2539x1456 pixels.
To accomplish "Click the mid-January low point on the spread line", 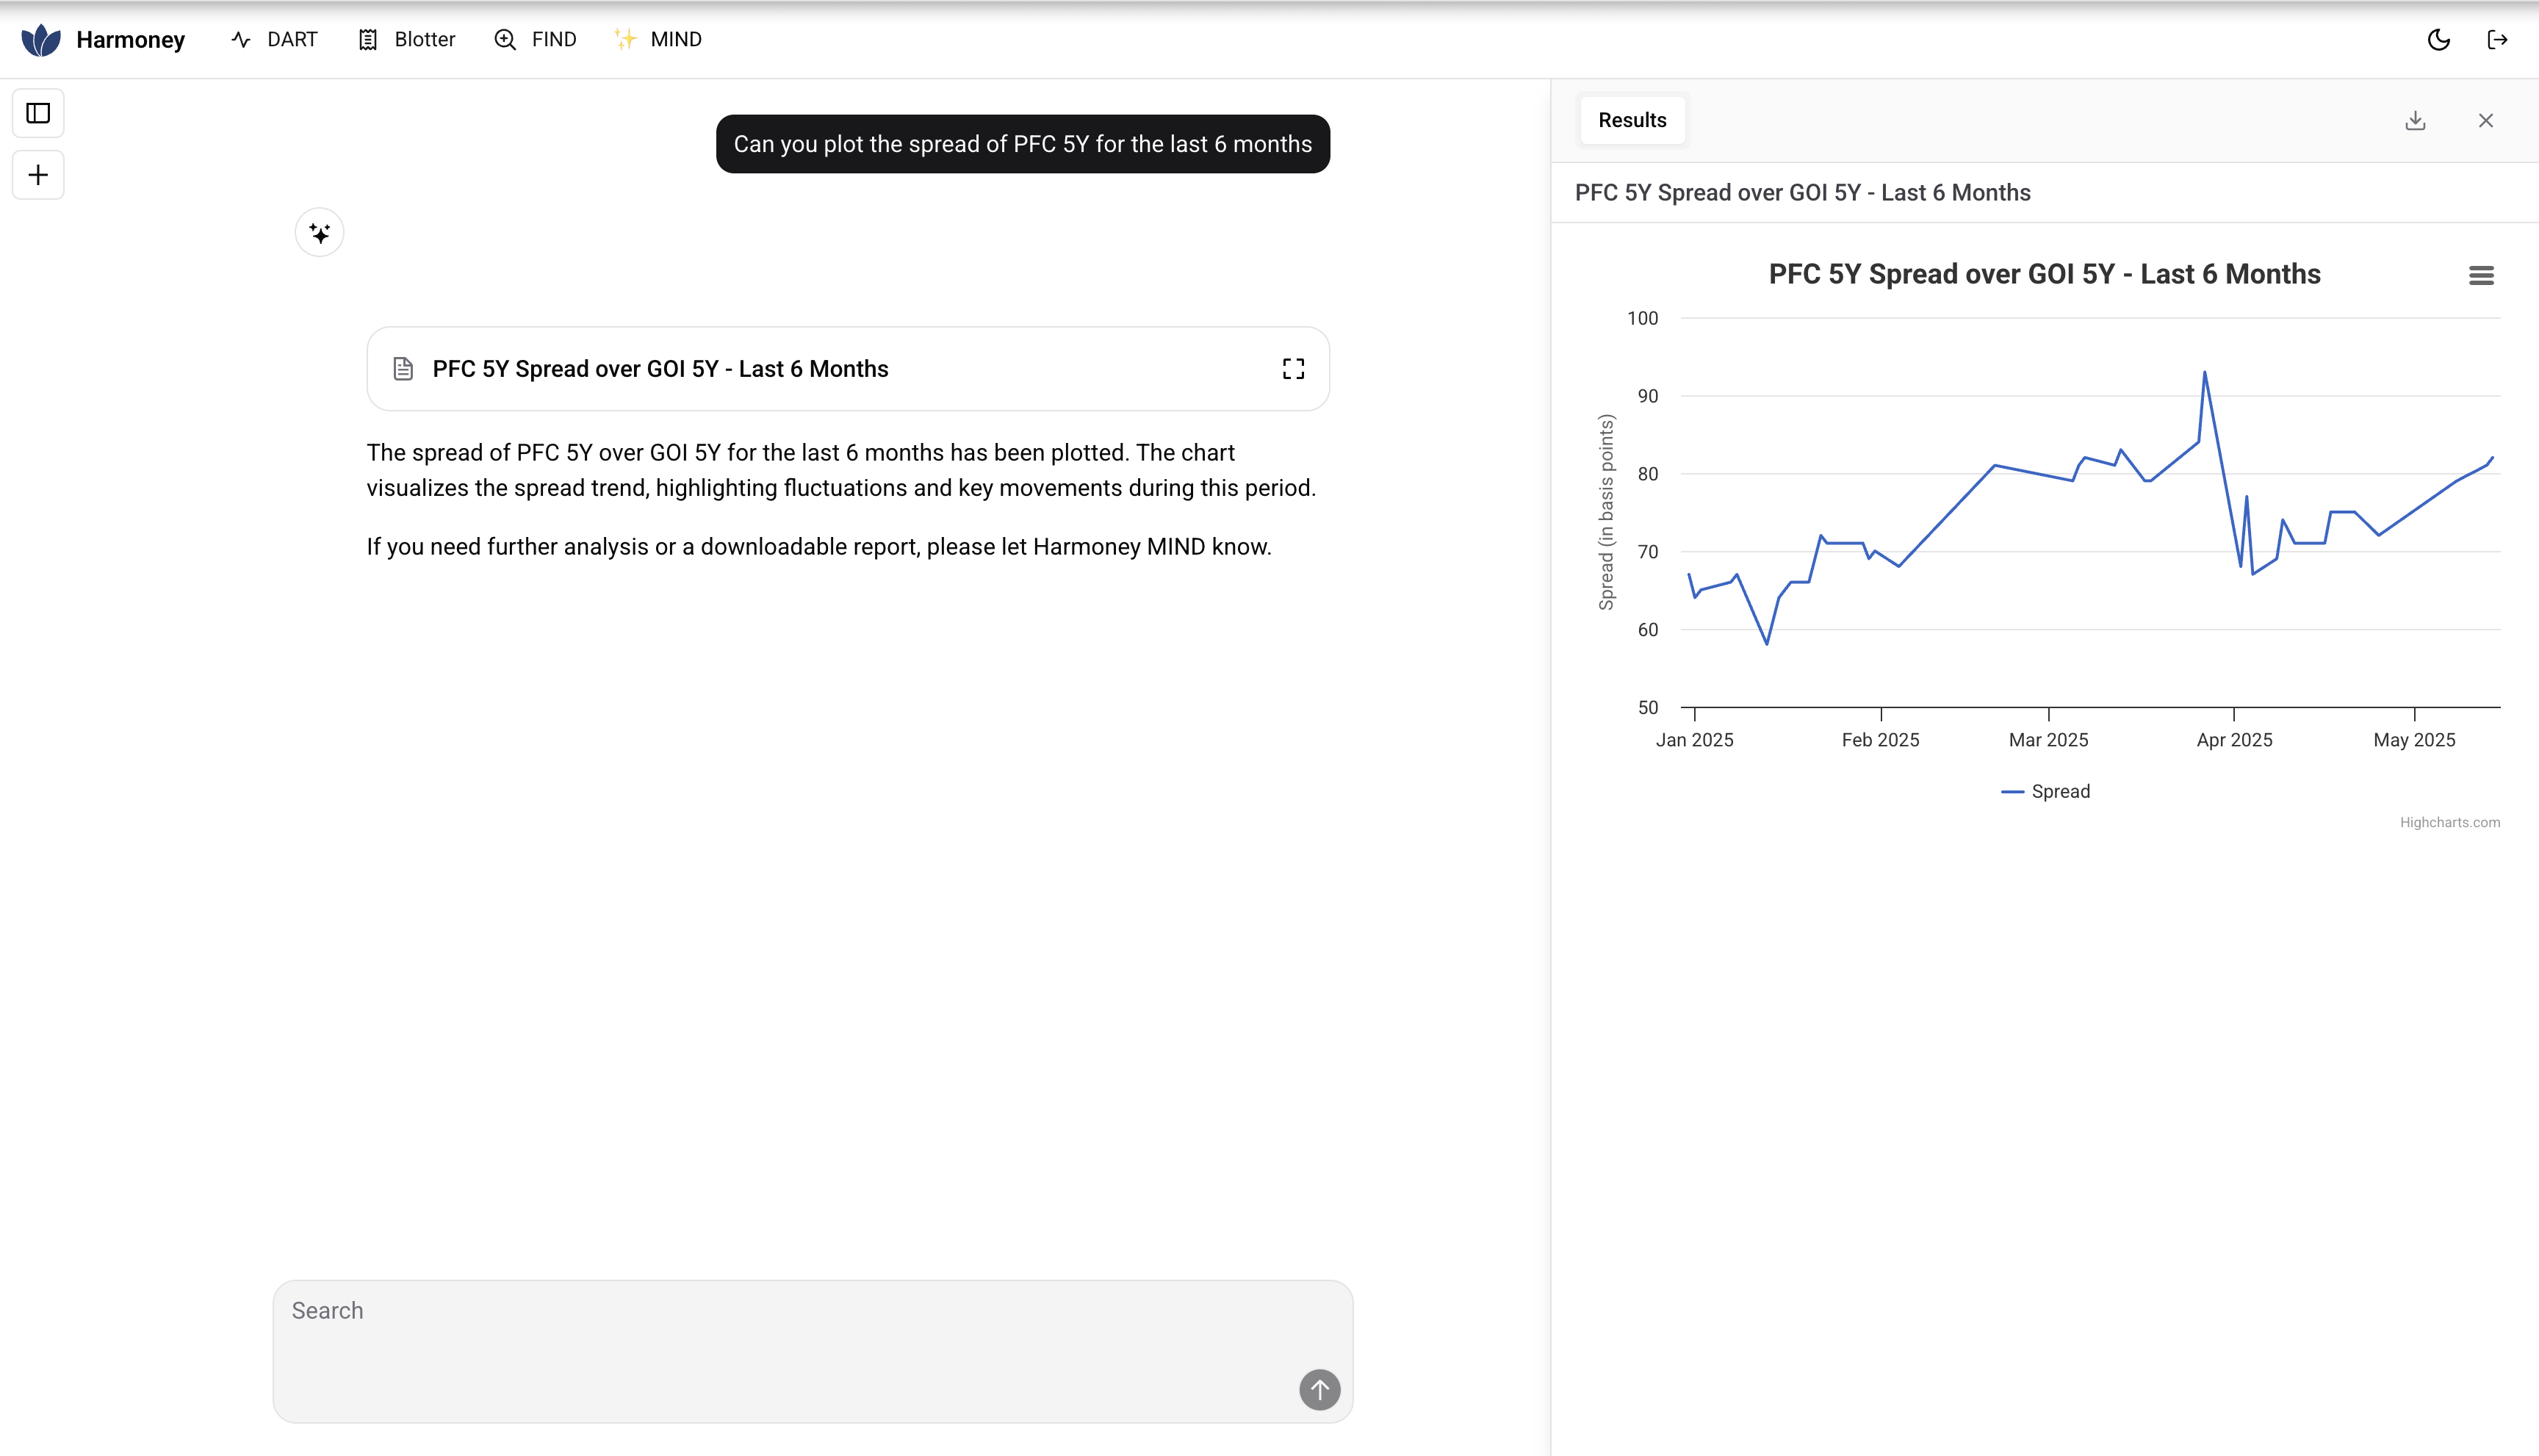I will (x=1766, y=643).
